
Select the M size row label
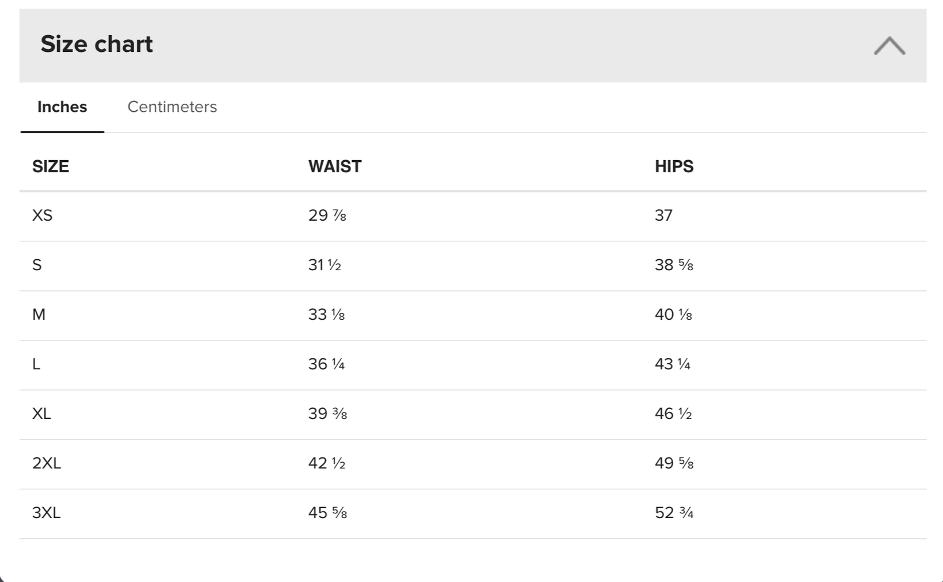pyautogui.click(x=39, y=315)
